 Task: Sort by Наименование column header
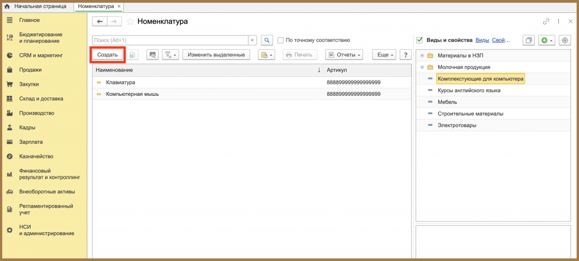click(208, 70)
